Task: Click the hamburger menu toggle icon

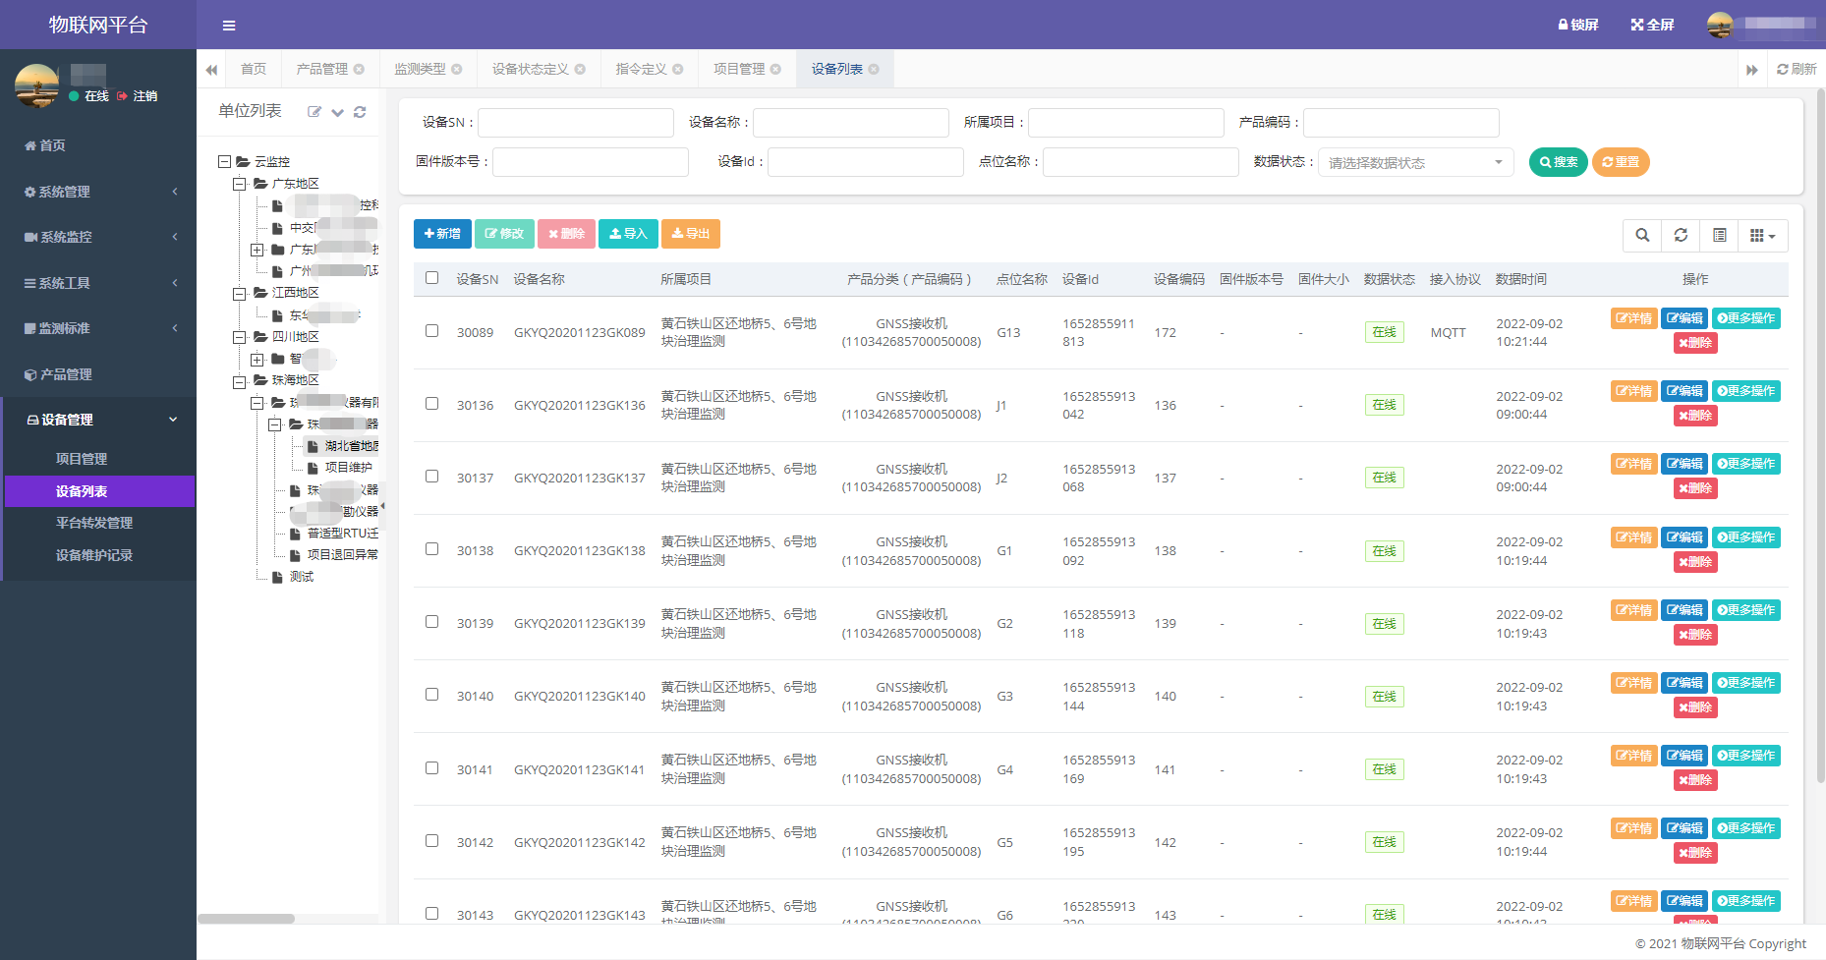Action: pyautogui.click(x=229, y=26)
